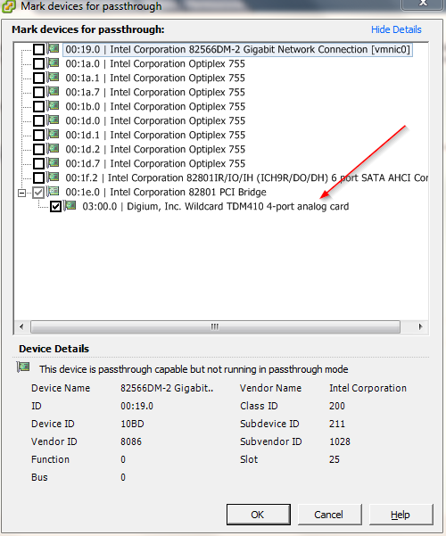
Task: Select row 00:19.0 Intel 82566DM-2 Gigabit Network Connection
Action: coord(237,50)
